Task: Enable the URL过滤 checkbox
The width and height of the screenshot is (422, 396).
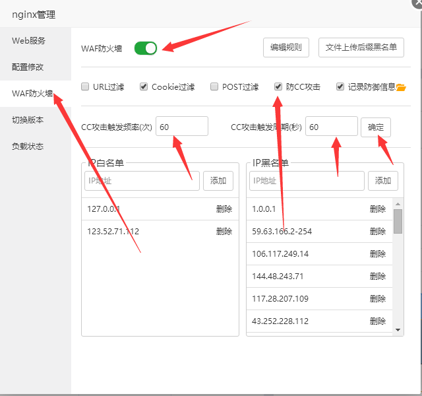Action: (x=85, y=86)
